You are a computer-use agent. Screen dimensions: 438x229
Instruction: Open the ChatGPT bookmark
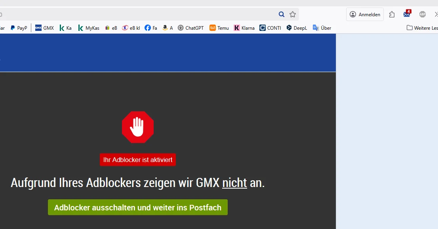191,28
